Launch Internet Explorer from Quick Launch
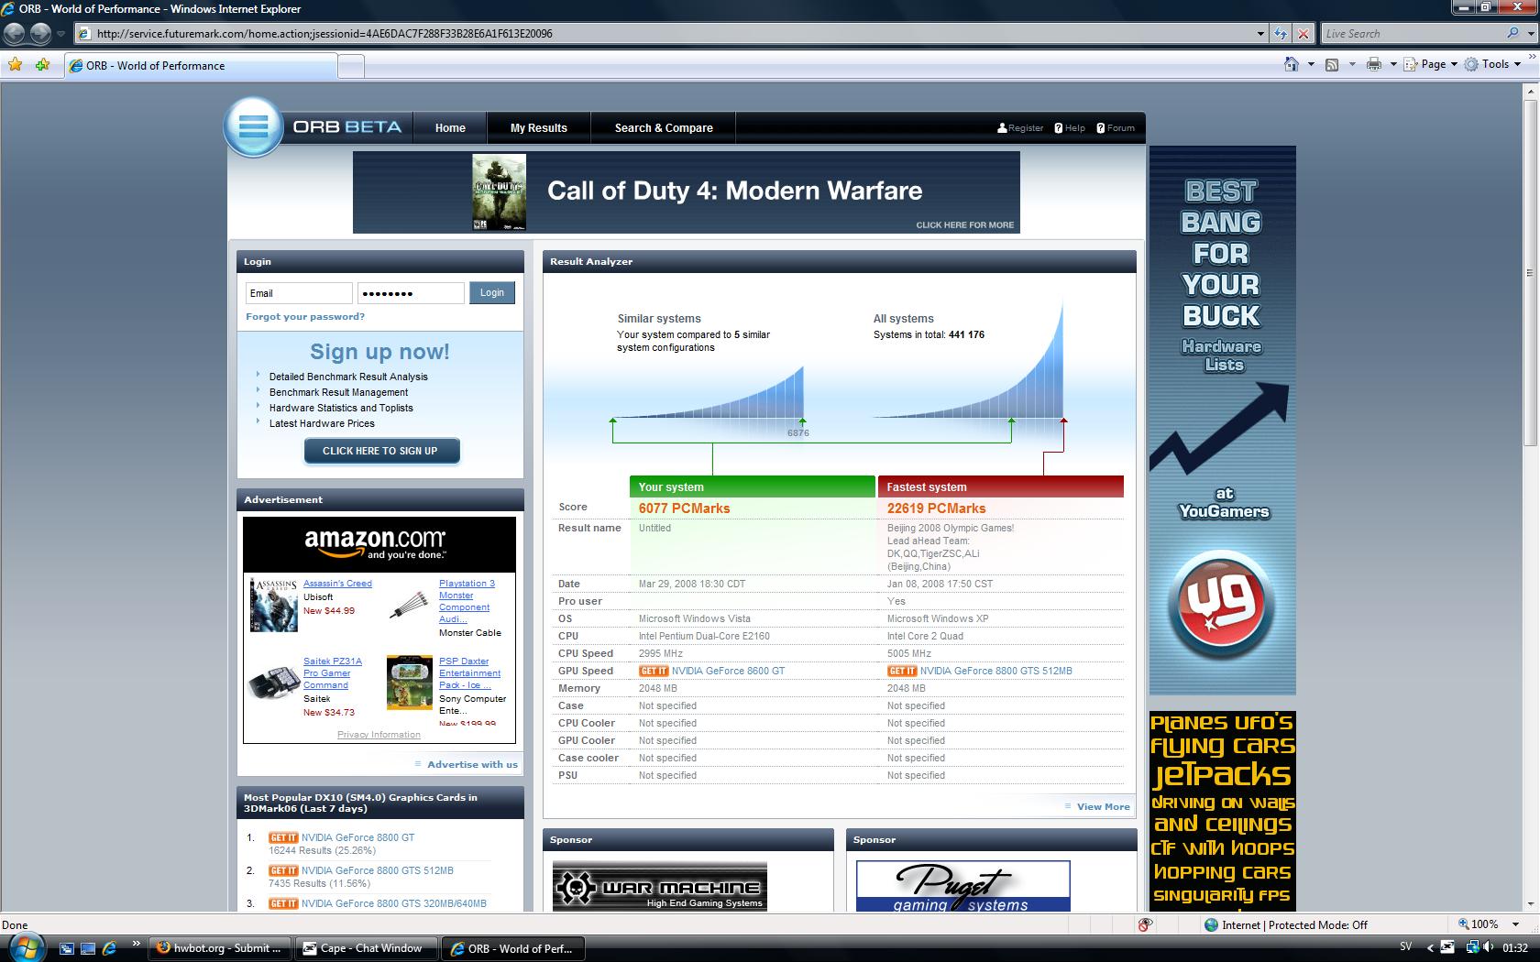The image size is (1540, 962). 109,948
